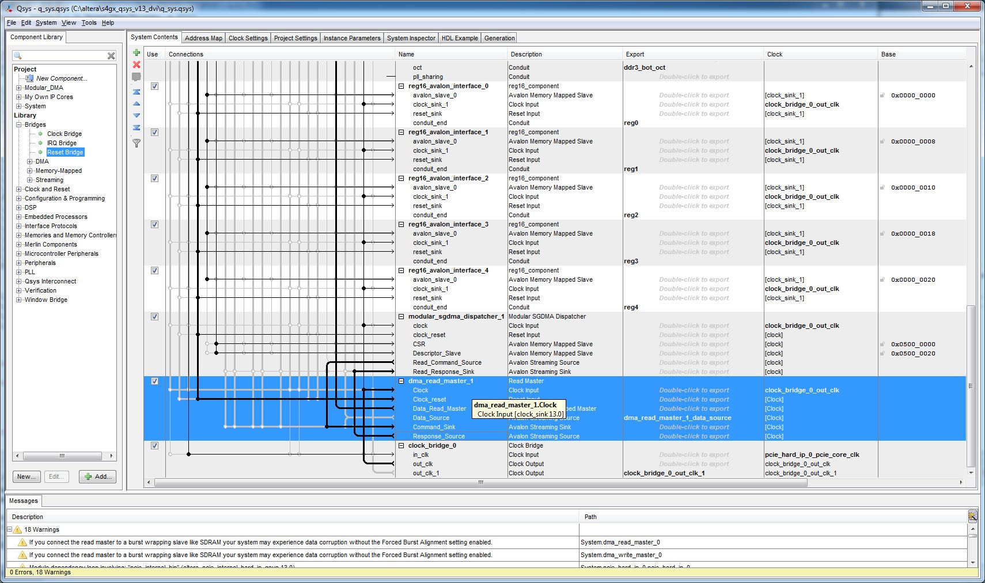Click the New Component icon in Project tree
Screen dimensions: 985x583
click(29, 78)
